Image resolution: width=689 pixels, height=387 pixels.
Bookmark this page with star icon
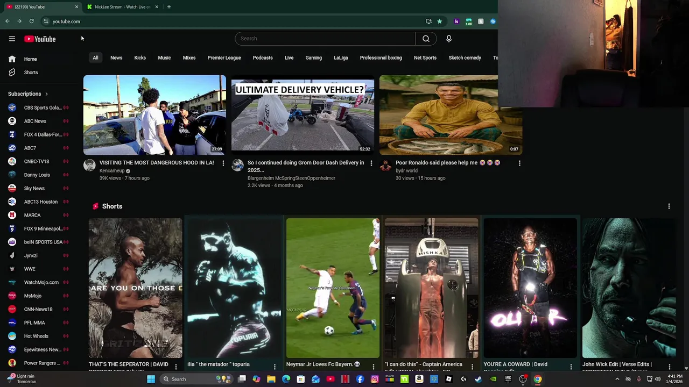pyautogui.click(x=439, y=21)
